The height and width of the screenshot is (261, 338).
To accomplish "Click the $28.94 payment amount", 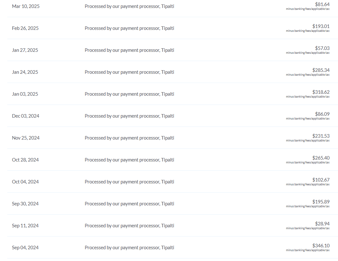I will click(322, 223).
